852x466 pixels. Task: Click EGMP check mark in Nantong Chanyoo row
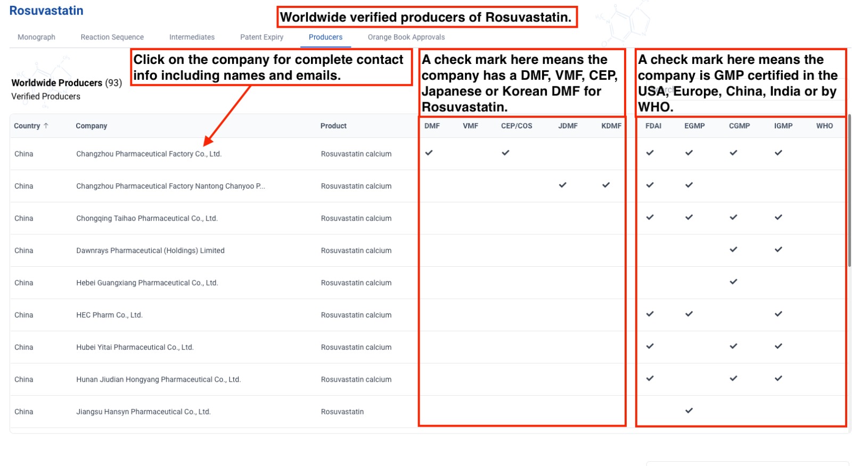[689, 185]
